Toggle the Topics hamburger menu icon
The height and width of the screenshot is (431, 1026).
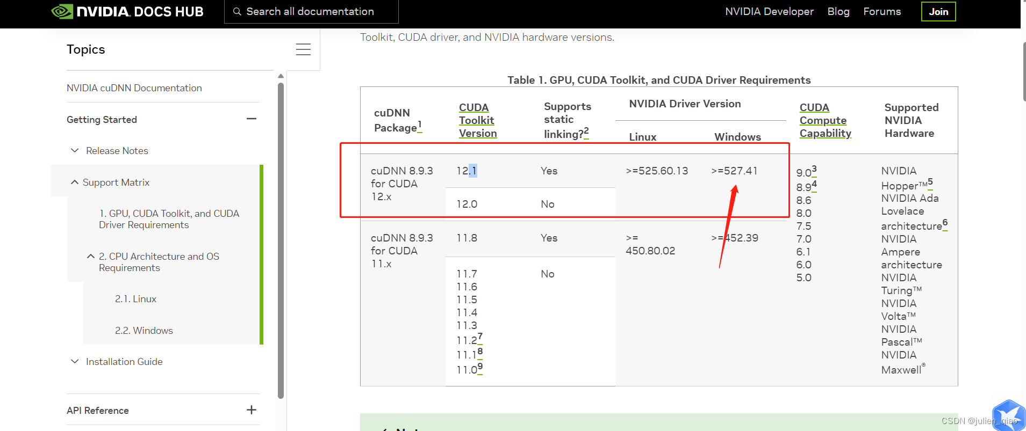click(303, 49)
